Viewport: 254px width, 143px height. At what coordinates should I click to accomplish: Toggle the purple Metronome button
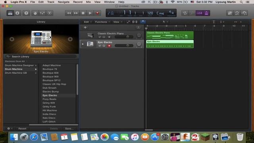tap(206, 13)
